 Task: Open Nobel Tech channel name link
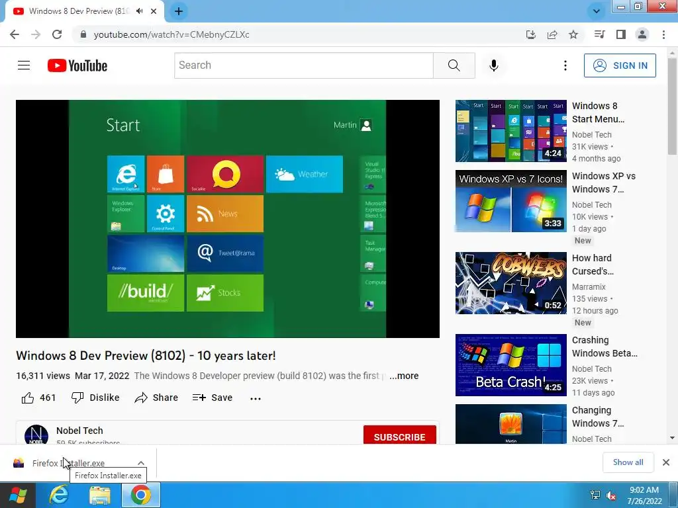(79, 431)
